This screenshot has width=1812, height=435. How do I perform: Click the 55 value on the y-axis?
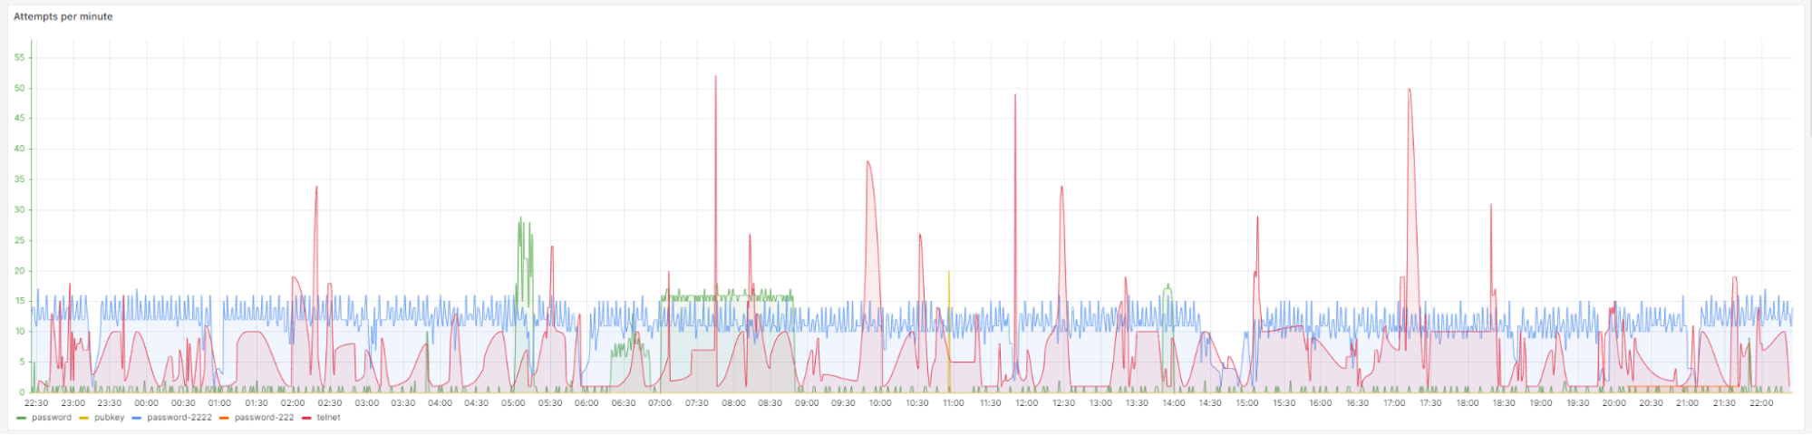tap(20, 58)
